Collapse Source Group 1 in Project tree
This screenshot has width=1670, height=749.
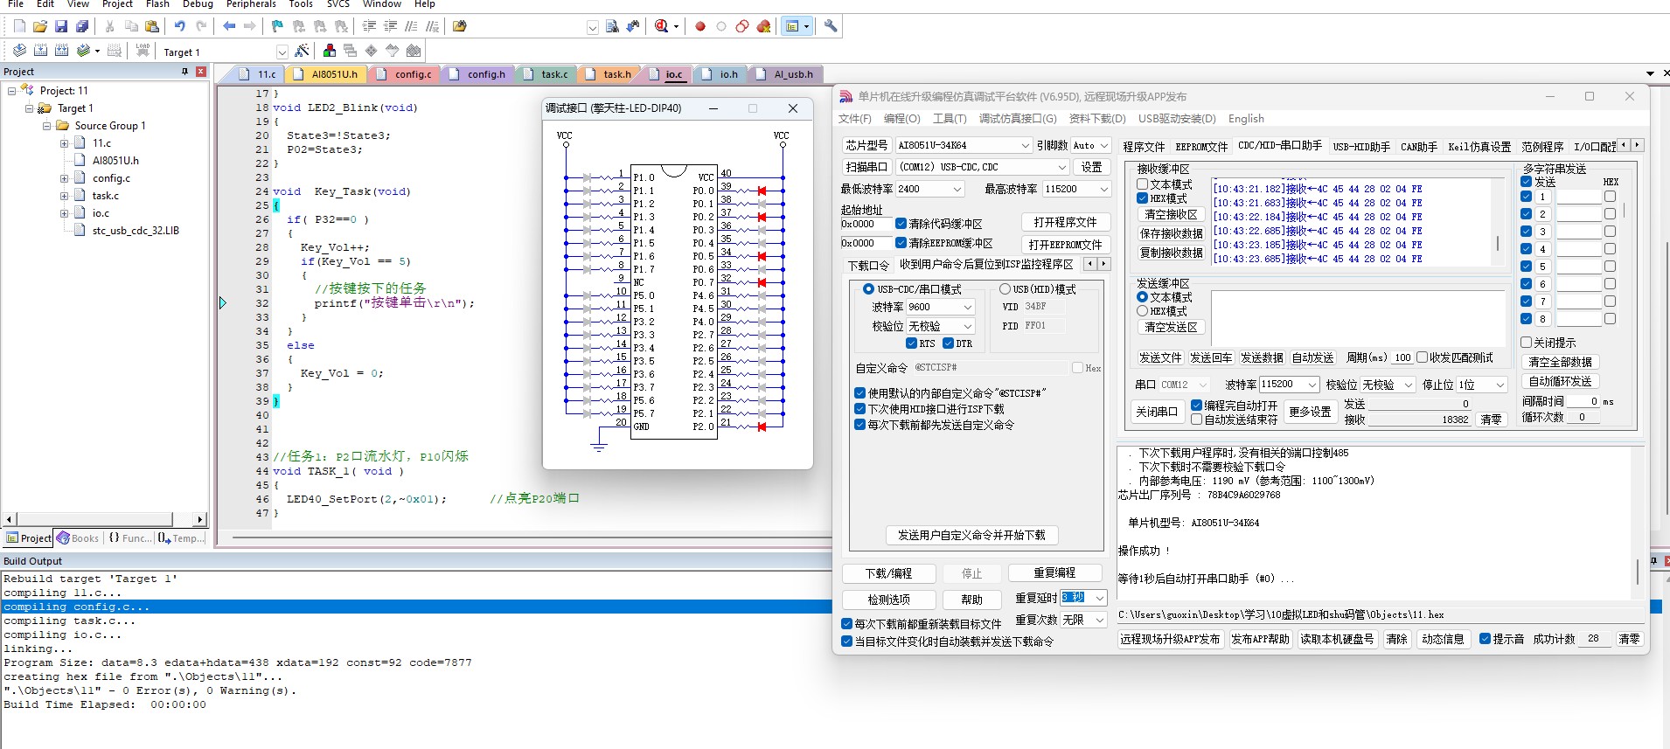[x=46, y=126]
